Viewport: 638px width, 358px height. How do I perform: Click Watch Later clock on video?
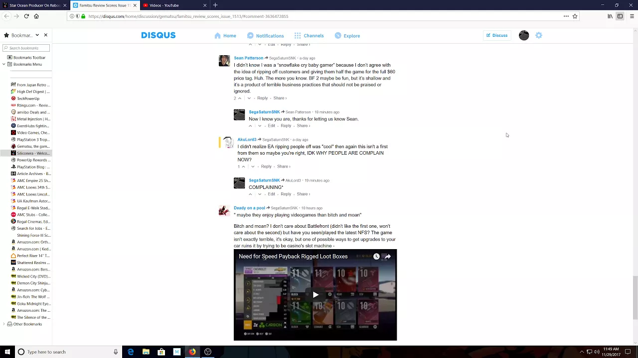pos(376,257)
